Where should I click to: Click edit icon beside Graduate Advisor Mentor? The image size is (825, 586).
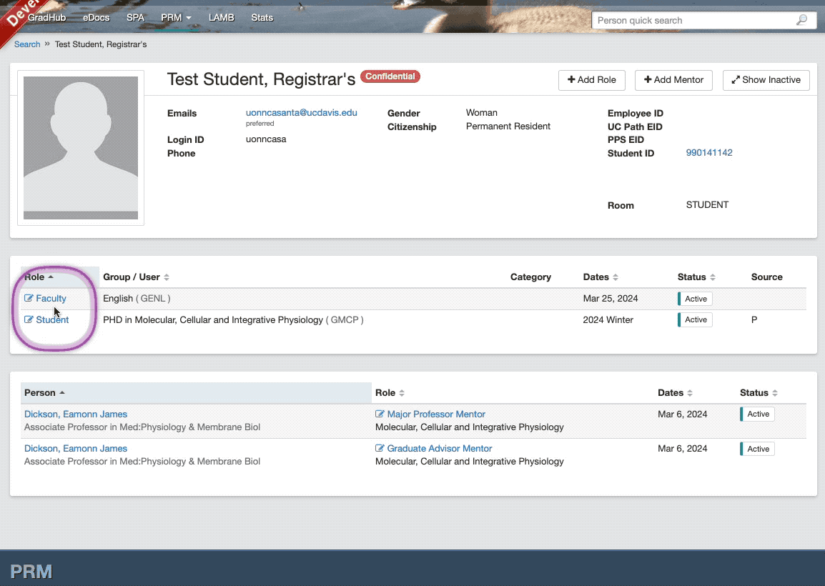380,449
